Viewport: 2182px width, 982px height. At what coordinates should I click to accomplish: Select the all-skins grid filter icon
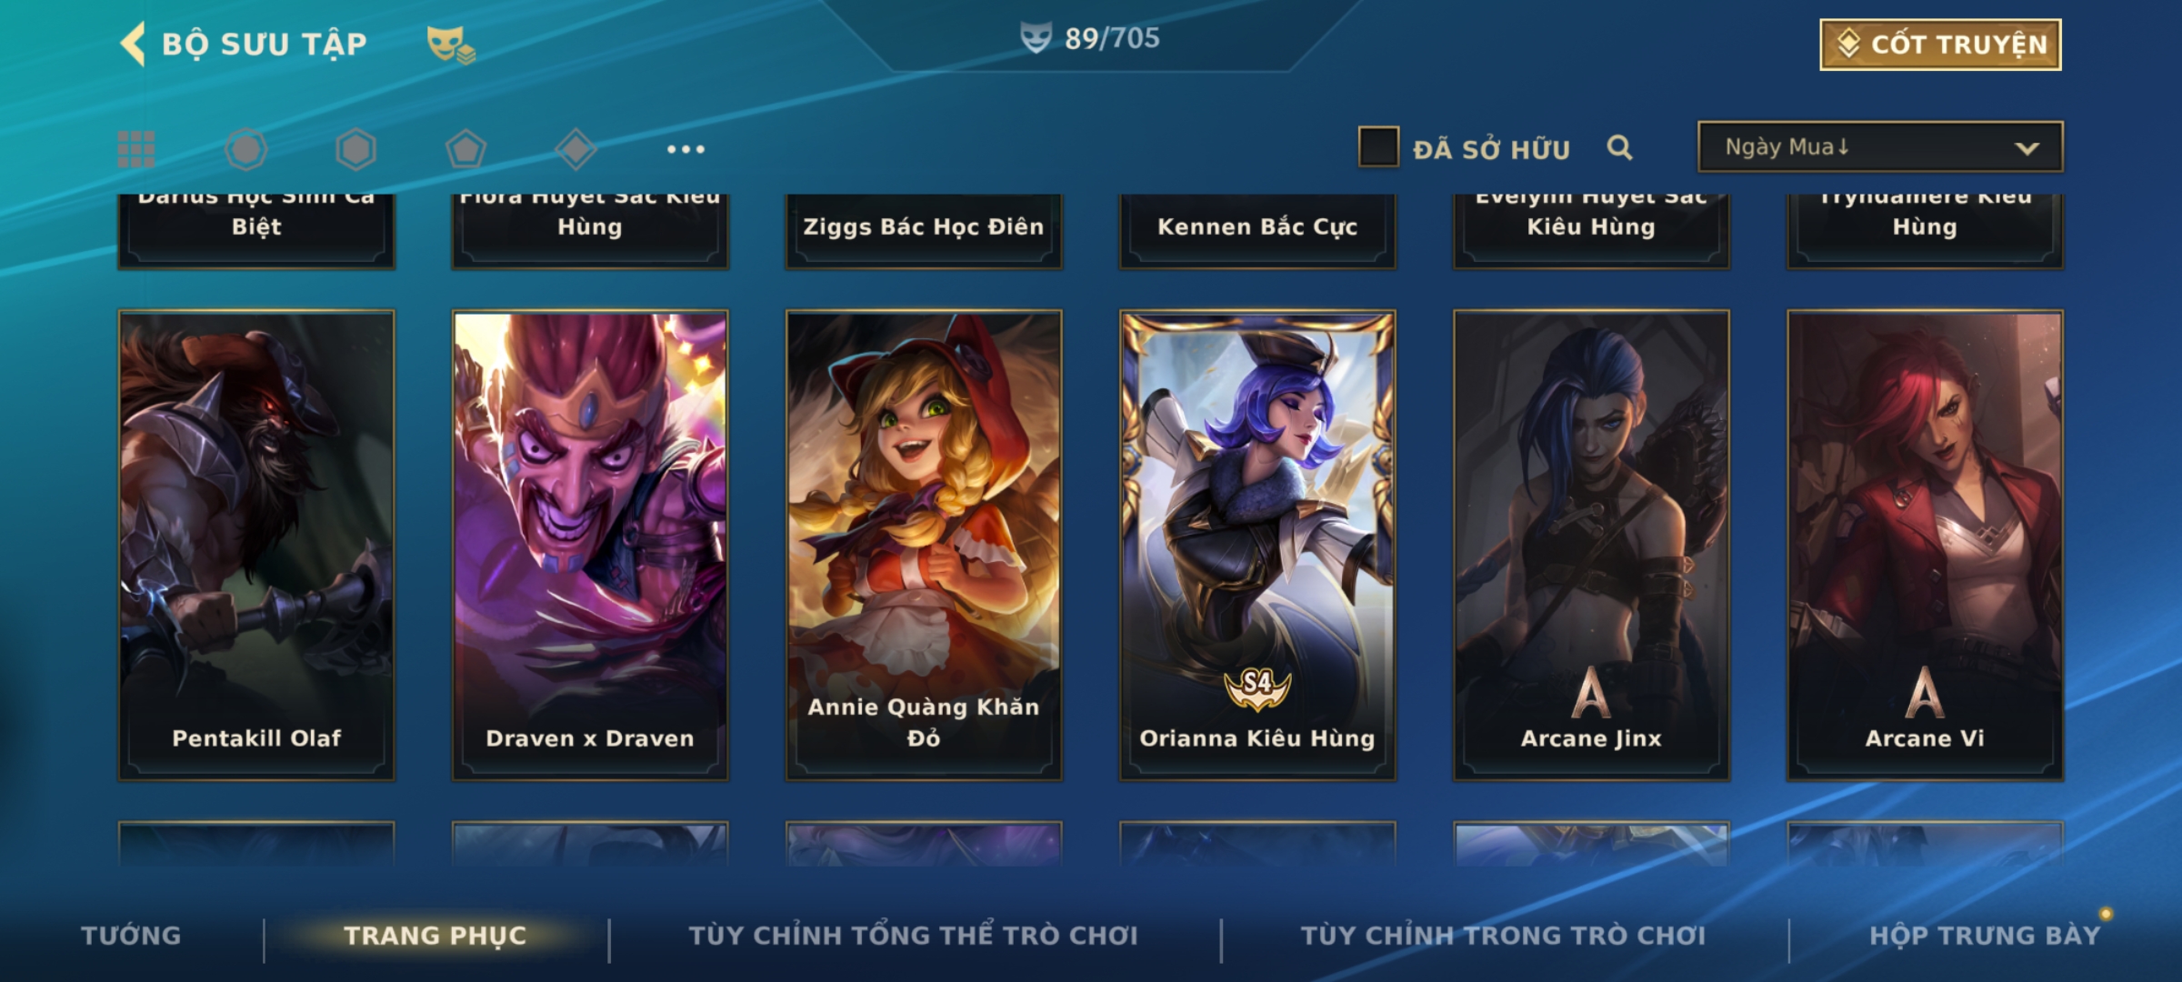pyautogui.click(x=136, y=149)
